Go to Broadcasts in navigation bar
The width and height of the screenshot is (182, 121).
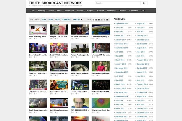69,11
